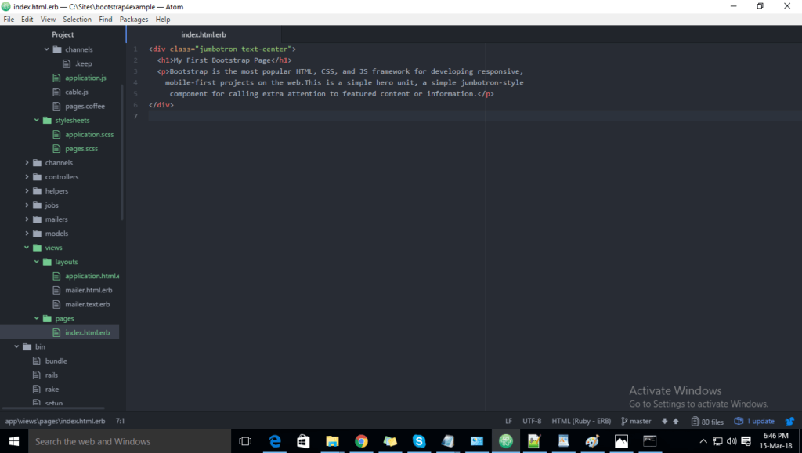Open Skype from taskbar
The width and height of the screenshot is (802, 453).
point(419,441)
